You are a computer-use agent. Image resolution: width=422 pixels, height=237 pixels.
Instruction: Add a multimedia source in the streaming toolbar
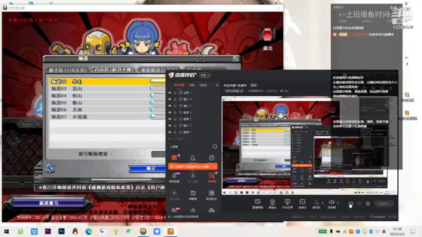pyautogui.click(x=302, y=203)
